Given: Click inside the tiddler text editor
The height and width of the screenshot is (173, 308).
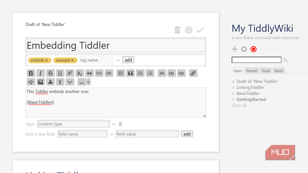Looking at the screenshot, I should (x=116, y=102).
